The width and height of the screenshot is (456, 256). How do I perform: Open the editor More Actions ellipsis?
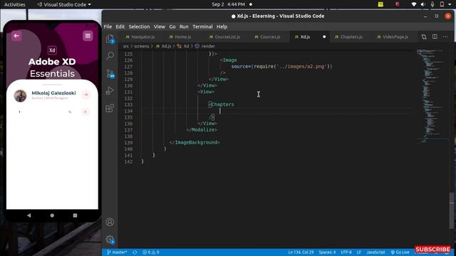click(445, 37)
